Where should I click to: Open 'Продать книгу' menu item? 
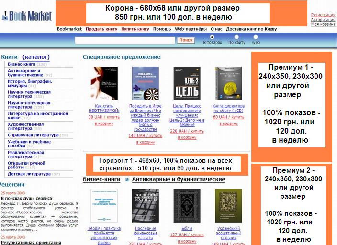[x=101, y=29]
